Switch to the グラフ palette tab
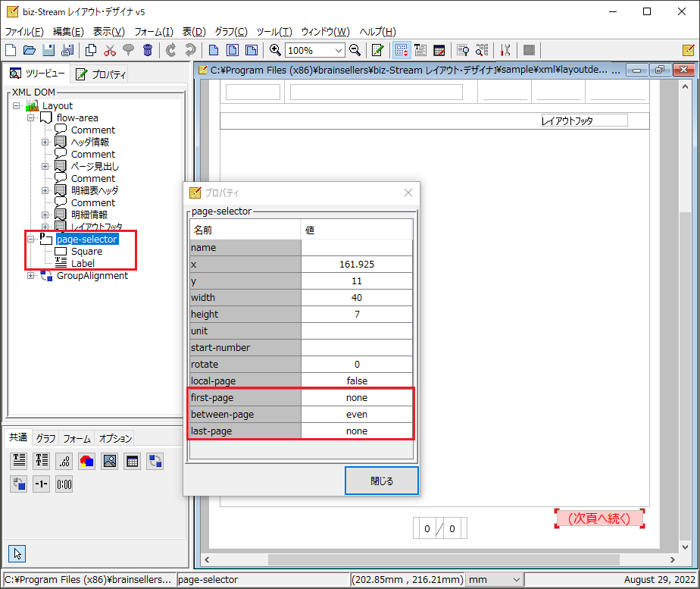The width and height of the screenshot is (700, 589). coord(45,438)
